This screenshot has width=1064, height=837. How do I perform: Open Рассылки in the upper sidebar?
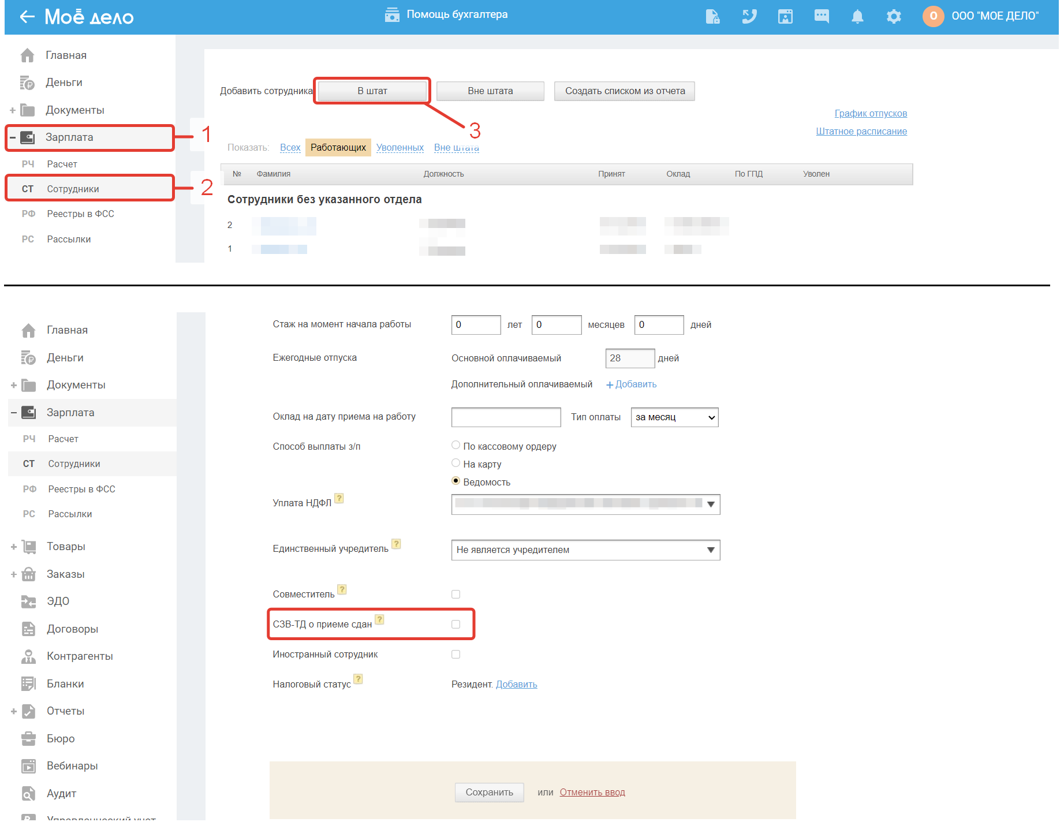(69, 240)
